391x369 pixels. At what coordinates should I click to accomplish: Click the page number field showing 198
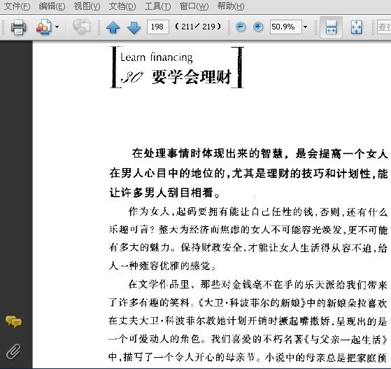(x=158, y=27)
